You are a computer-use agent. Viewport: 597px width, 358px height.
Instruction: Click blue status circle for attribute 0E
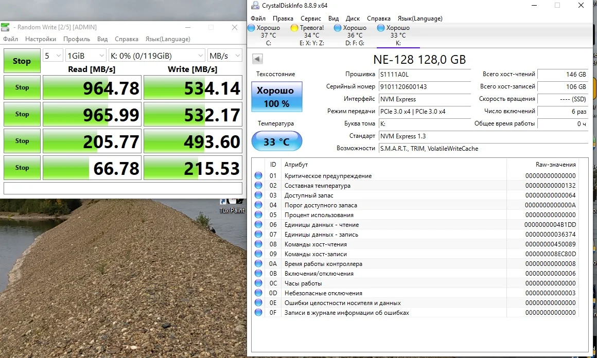point(258,303)
